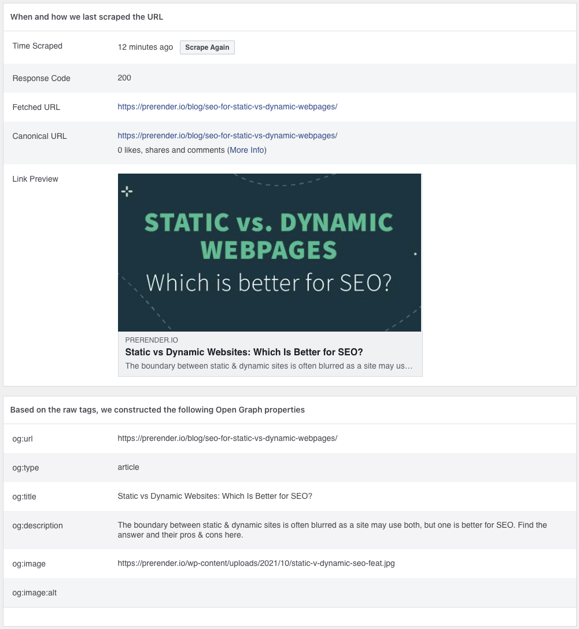Click the Static vs. Dynamic preview image
This screenshot has height=629, width=579.
click(270, 252)
